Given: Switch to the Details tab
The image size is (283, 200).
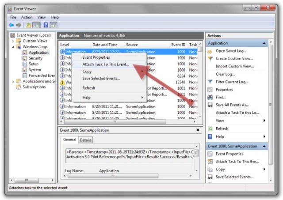Looking at the screenshot, I should pyautogui.click(x=85, y=140).
